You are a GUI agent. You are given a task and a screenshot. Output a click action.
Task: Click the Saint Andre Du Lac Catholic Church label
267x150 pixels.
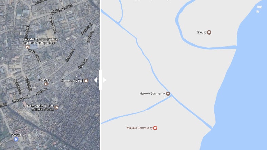point(40,108)
